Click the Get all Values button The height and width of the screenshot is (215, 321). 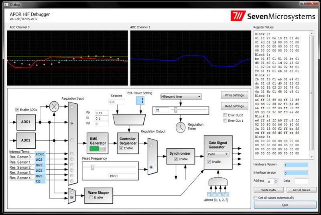click(x=301, y=190)
